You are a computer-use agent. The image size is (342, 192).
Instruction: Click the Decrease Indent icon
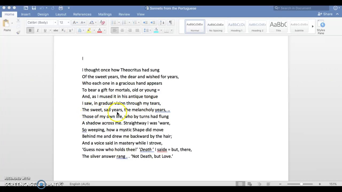(x=145, y=22)
